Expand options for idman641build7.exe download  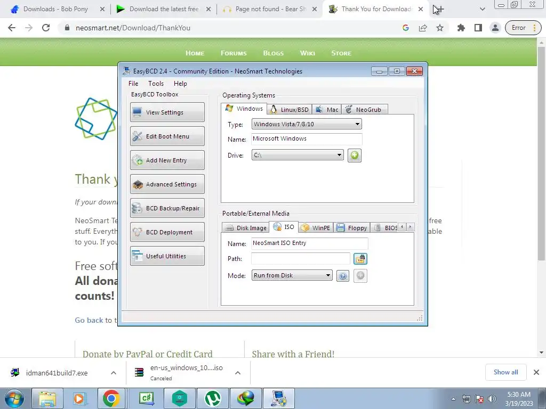pyautogui.click(x=114, y=373)
